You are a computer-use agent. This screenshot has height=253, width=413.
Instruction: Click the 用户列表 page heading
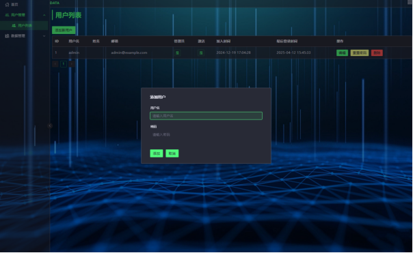click(x=68, y=15)
